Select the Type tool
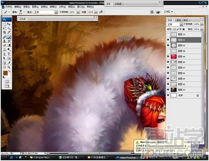 pyautogui.click(x=9, y=54)
